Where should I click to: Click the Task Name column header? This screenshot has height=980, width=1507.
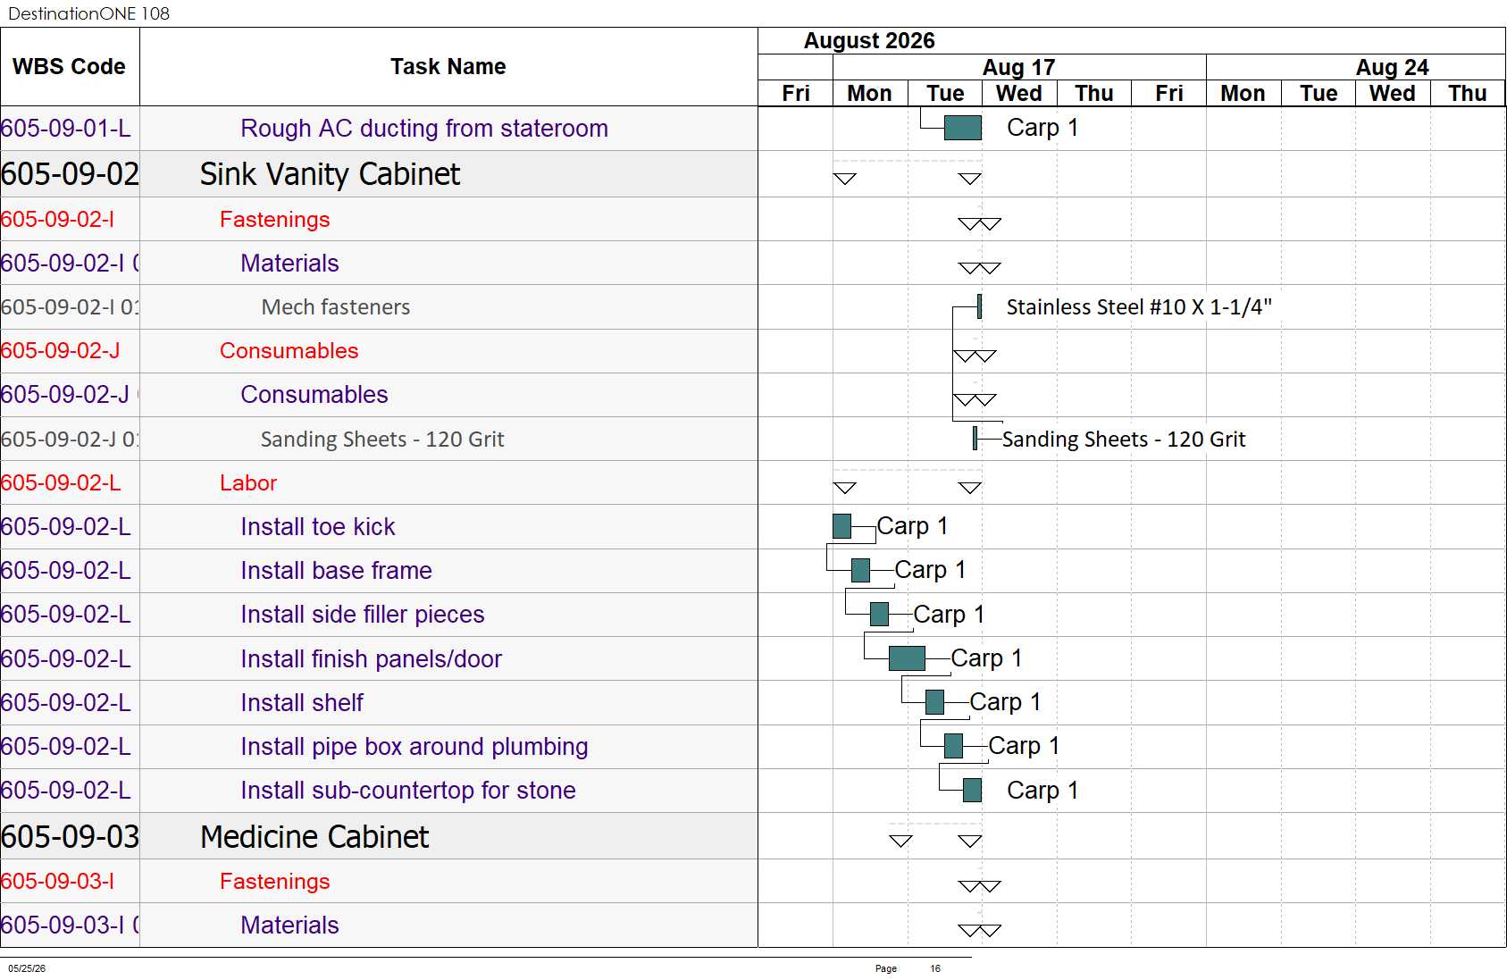(x=448, y=67)
